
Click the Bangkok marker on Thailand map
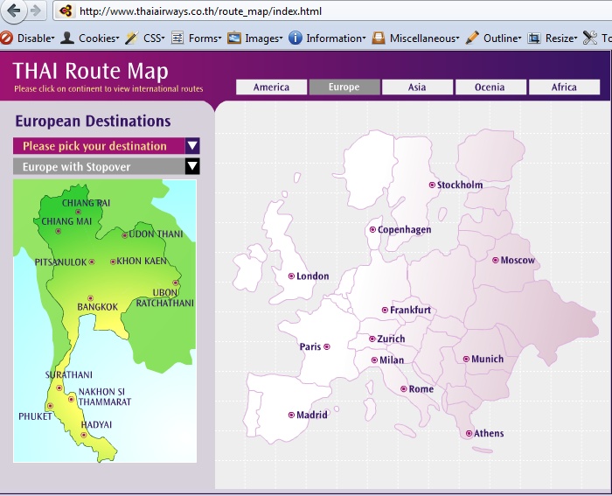[x=91, y=298]
